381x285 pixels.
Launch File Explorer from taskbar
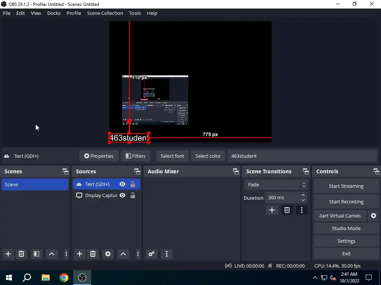click(45, 278)
